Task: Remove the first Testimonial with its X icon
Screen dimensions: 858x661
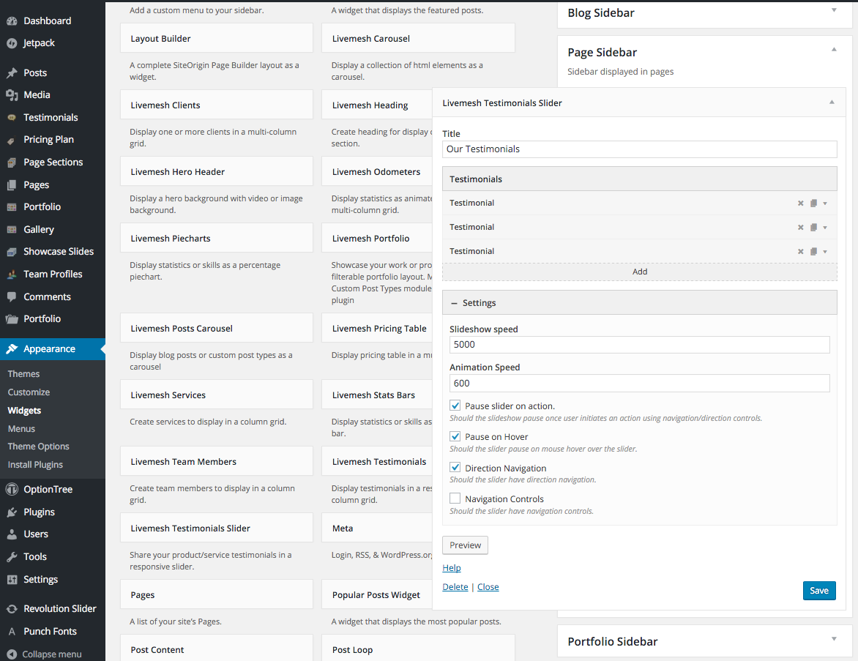Action: coord(801,203)
